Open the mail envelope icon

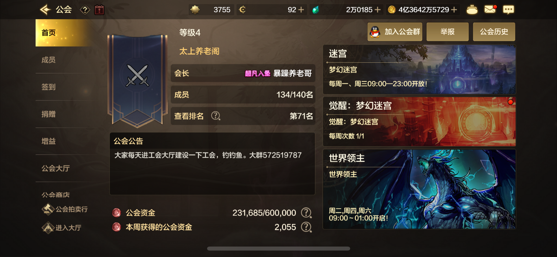[490, 9]
